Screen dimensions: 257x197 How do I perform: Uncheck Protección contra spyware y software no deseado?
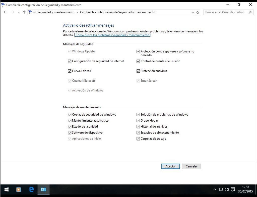138,52
